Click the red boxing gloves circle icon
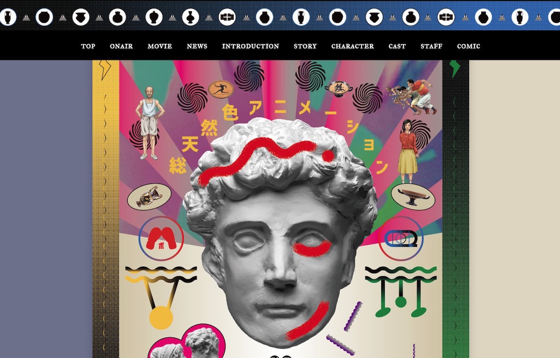The image size is (560, 358). click(161, 238)
